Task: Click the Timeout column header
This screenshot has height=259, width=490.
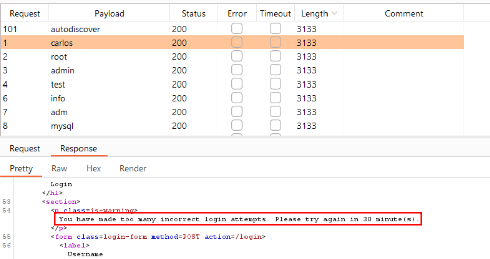Action: point(275,13)
